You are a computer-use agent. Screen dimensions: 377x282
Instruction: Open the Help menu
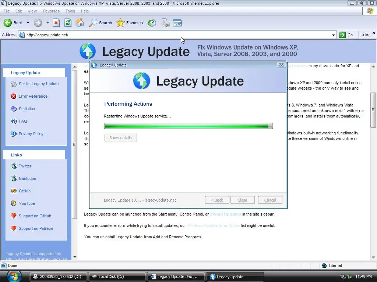pos(85,11)
